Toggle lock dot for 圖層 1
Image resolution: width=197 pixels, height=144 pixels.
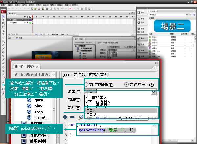[x=27, y=23]
